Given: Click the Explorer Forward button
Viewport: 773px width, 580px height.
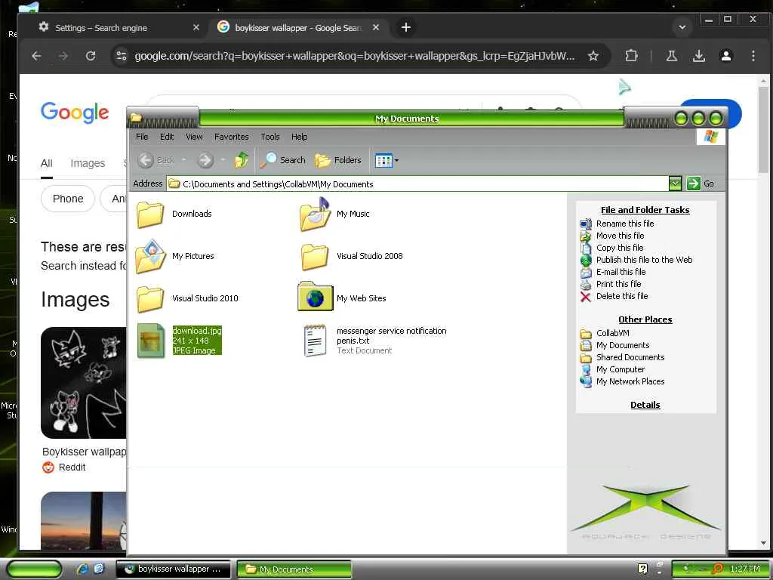Looking at the screenshot, I should tap(205, 160).
